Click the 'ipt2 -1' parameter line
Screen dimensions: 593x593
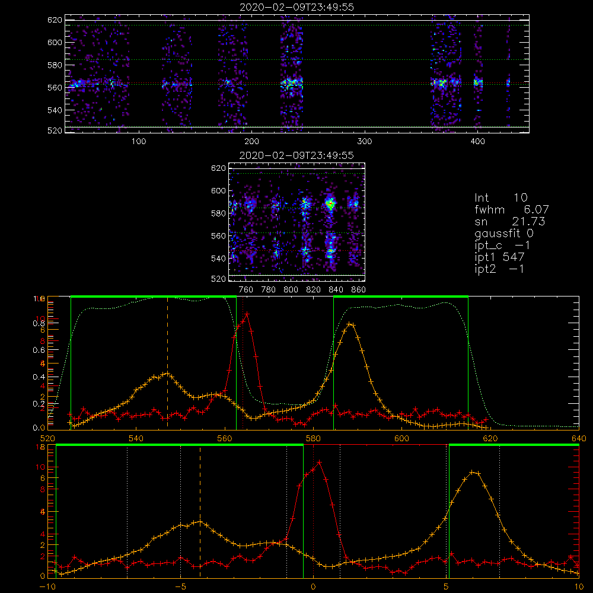pos(499,269)
